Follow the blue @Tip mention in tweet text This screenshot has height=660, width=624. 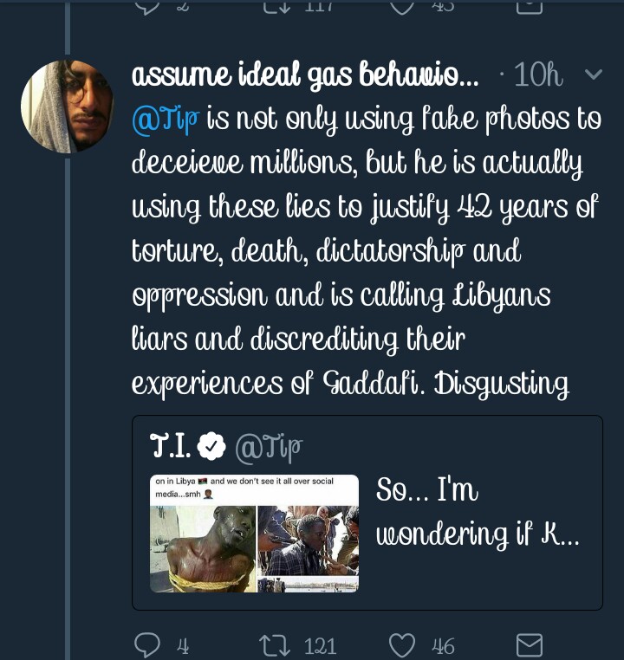coord(166,119)
